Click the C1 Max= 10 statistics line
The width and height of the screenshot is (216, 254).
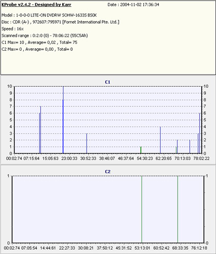pyautogui.click(x=40, y=42)
